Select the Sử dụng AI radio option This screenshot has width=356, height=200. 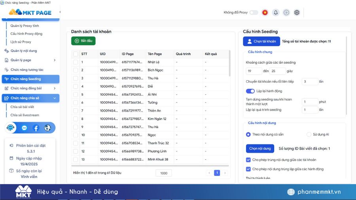pyautogui.click(x=309, y=134)
